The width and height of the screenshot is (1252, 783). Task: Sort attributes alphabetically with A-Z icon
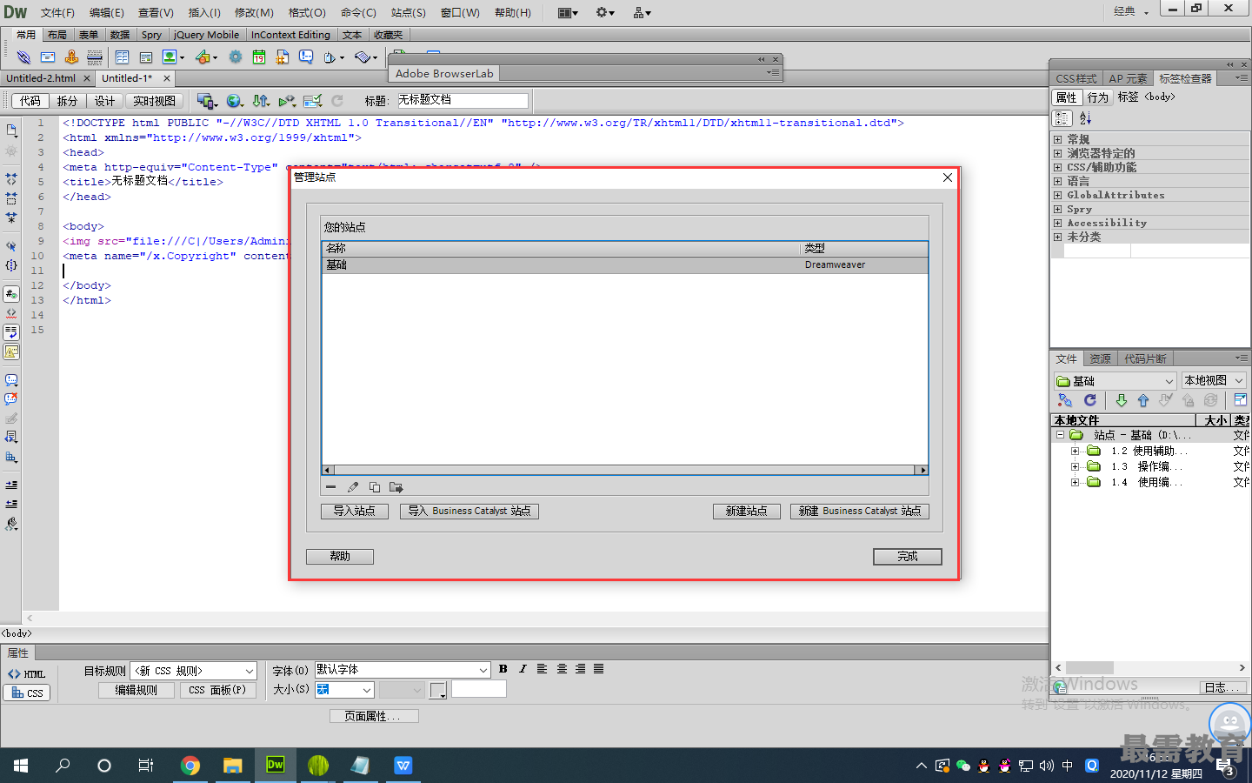coord(1085,118)
